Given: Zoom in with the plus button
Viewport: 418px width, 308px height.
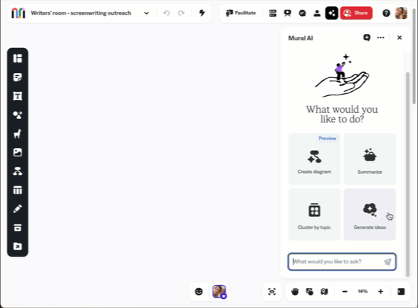Looking at the screenshot, I should [380, 291].
